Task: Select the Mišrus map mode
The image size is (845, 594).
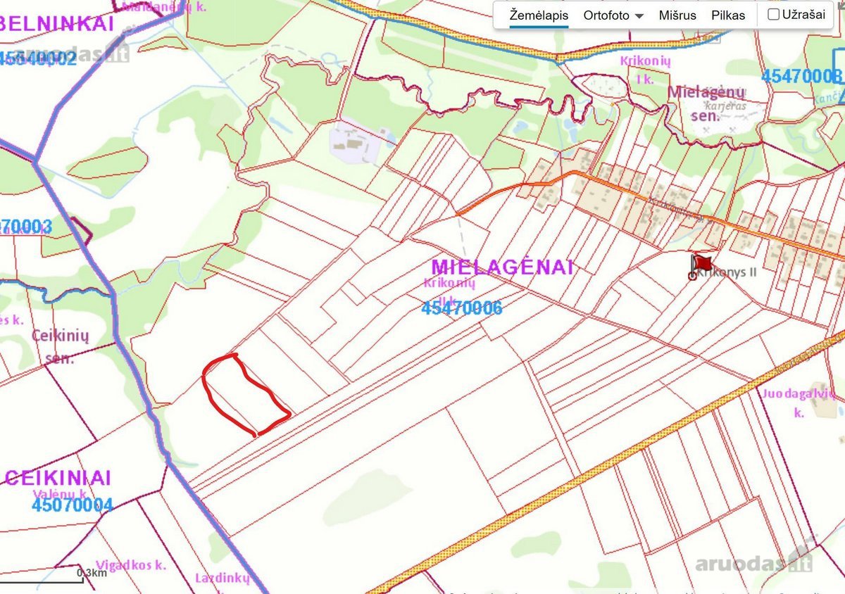Action: pos(677,15)
